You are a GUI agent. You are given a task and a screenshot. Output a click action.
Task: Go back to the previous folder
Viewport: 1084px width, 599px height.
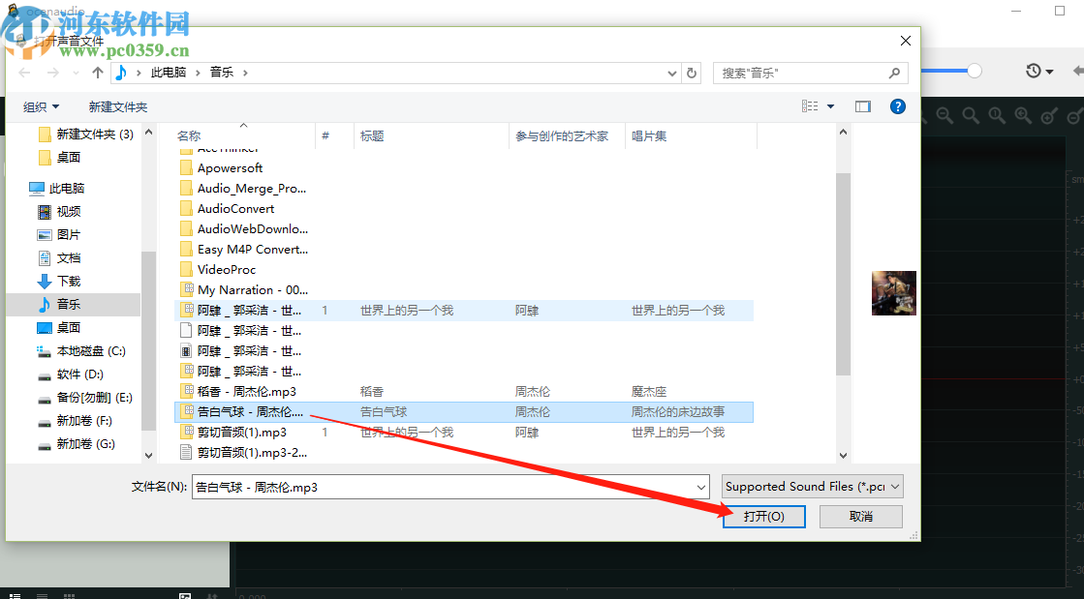[25, 73]
